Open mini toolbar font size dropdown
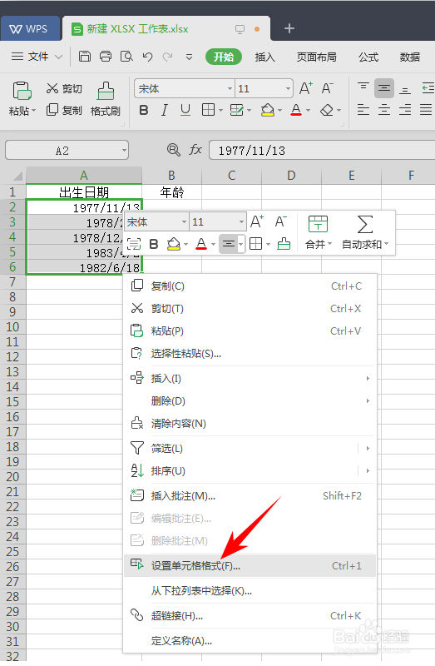This screenshot has height=666, width=435. click(241, 221)
